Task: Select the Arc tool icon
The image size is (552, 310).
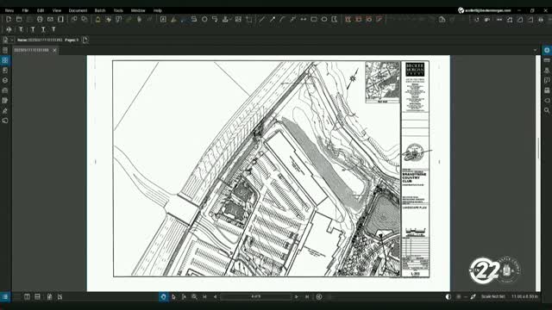Action: click(x=282, y=19)
